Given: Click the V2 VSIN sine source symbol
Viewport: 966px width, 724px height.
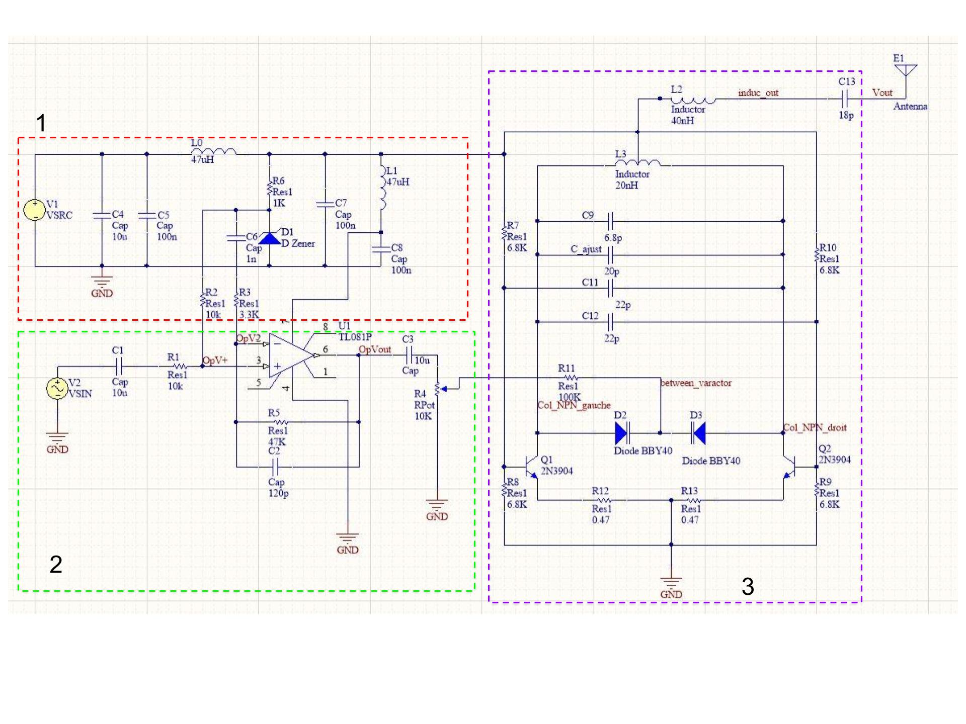Looking at the screenshot, I should click(57, 389).
